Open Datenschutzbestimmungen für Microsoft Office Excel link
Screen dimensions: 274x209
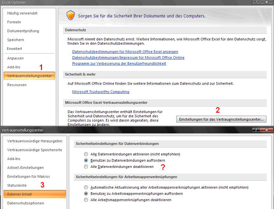[x=125, y=52]
